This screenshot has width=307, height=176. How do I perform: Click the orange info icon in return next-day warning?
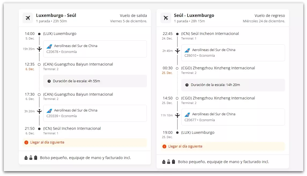click(164, 146)
